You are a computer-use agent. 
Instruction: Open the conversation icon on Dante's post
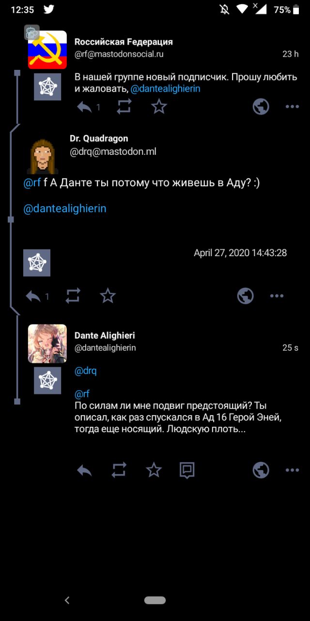pyautogui.click(x=187, y=470)
